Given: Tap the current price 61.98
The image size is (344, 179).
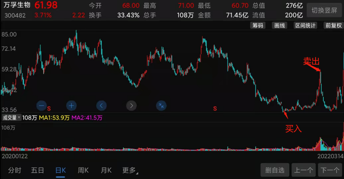Looking at the screenshot, I should pyautogui.click(x=46, y=5).
